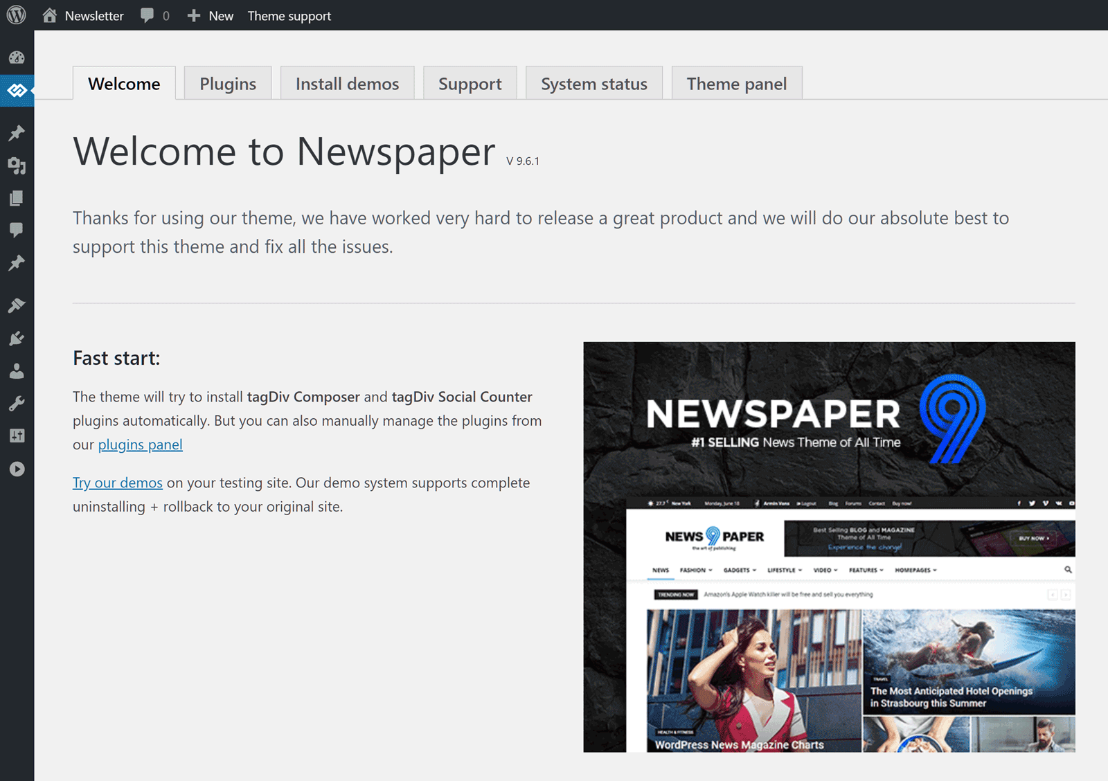Click the Newsletter site name in admin bar
This screenshot has height=781, width=1108.
94,16
